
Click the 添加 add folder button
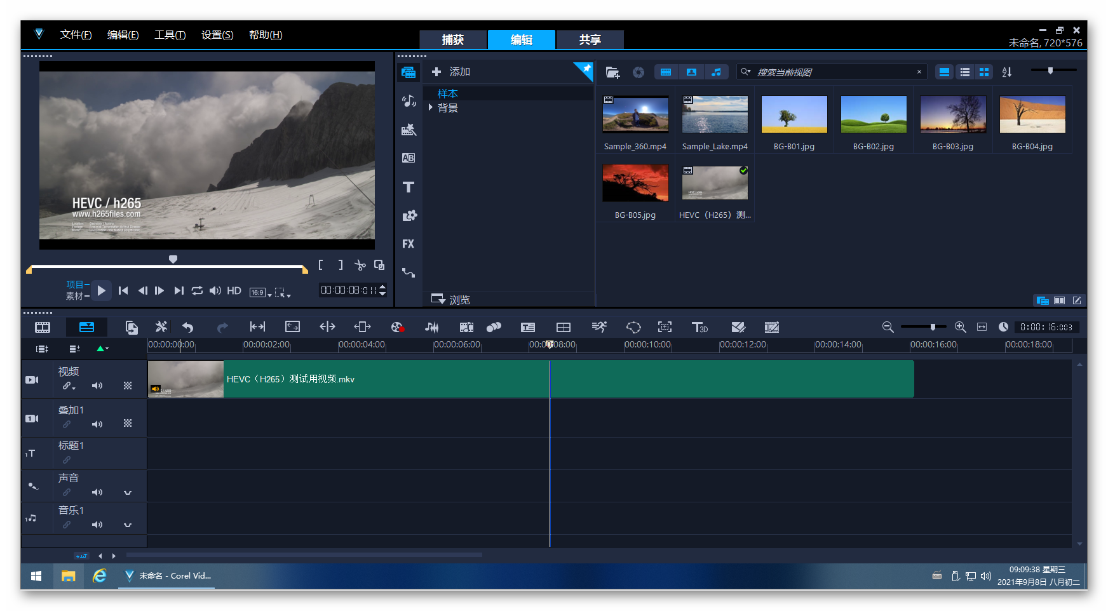click(451, 72)
